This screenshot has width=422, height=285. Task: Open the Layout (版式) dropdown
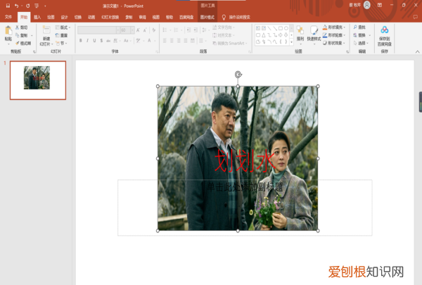(x=63, y=27)
